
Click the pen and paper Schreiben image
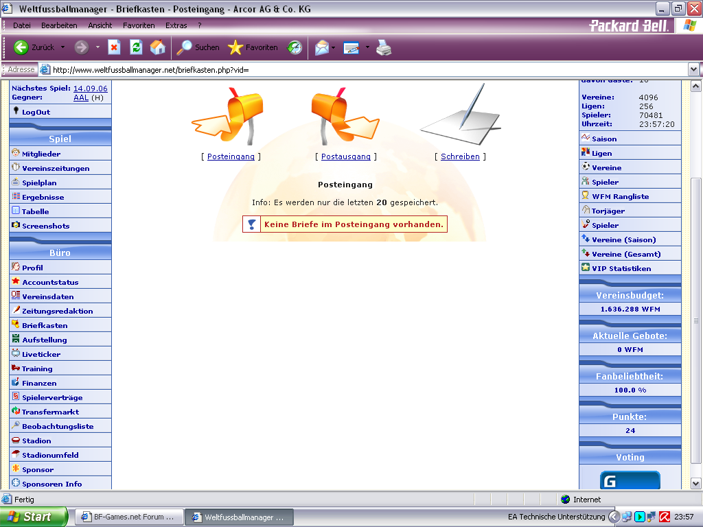point(460,115)
